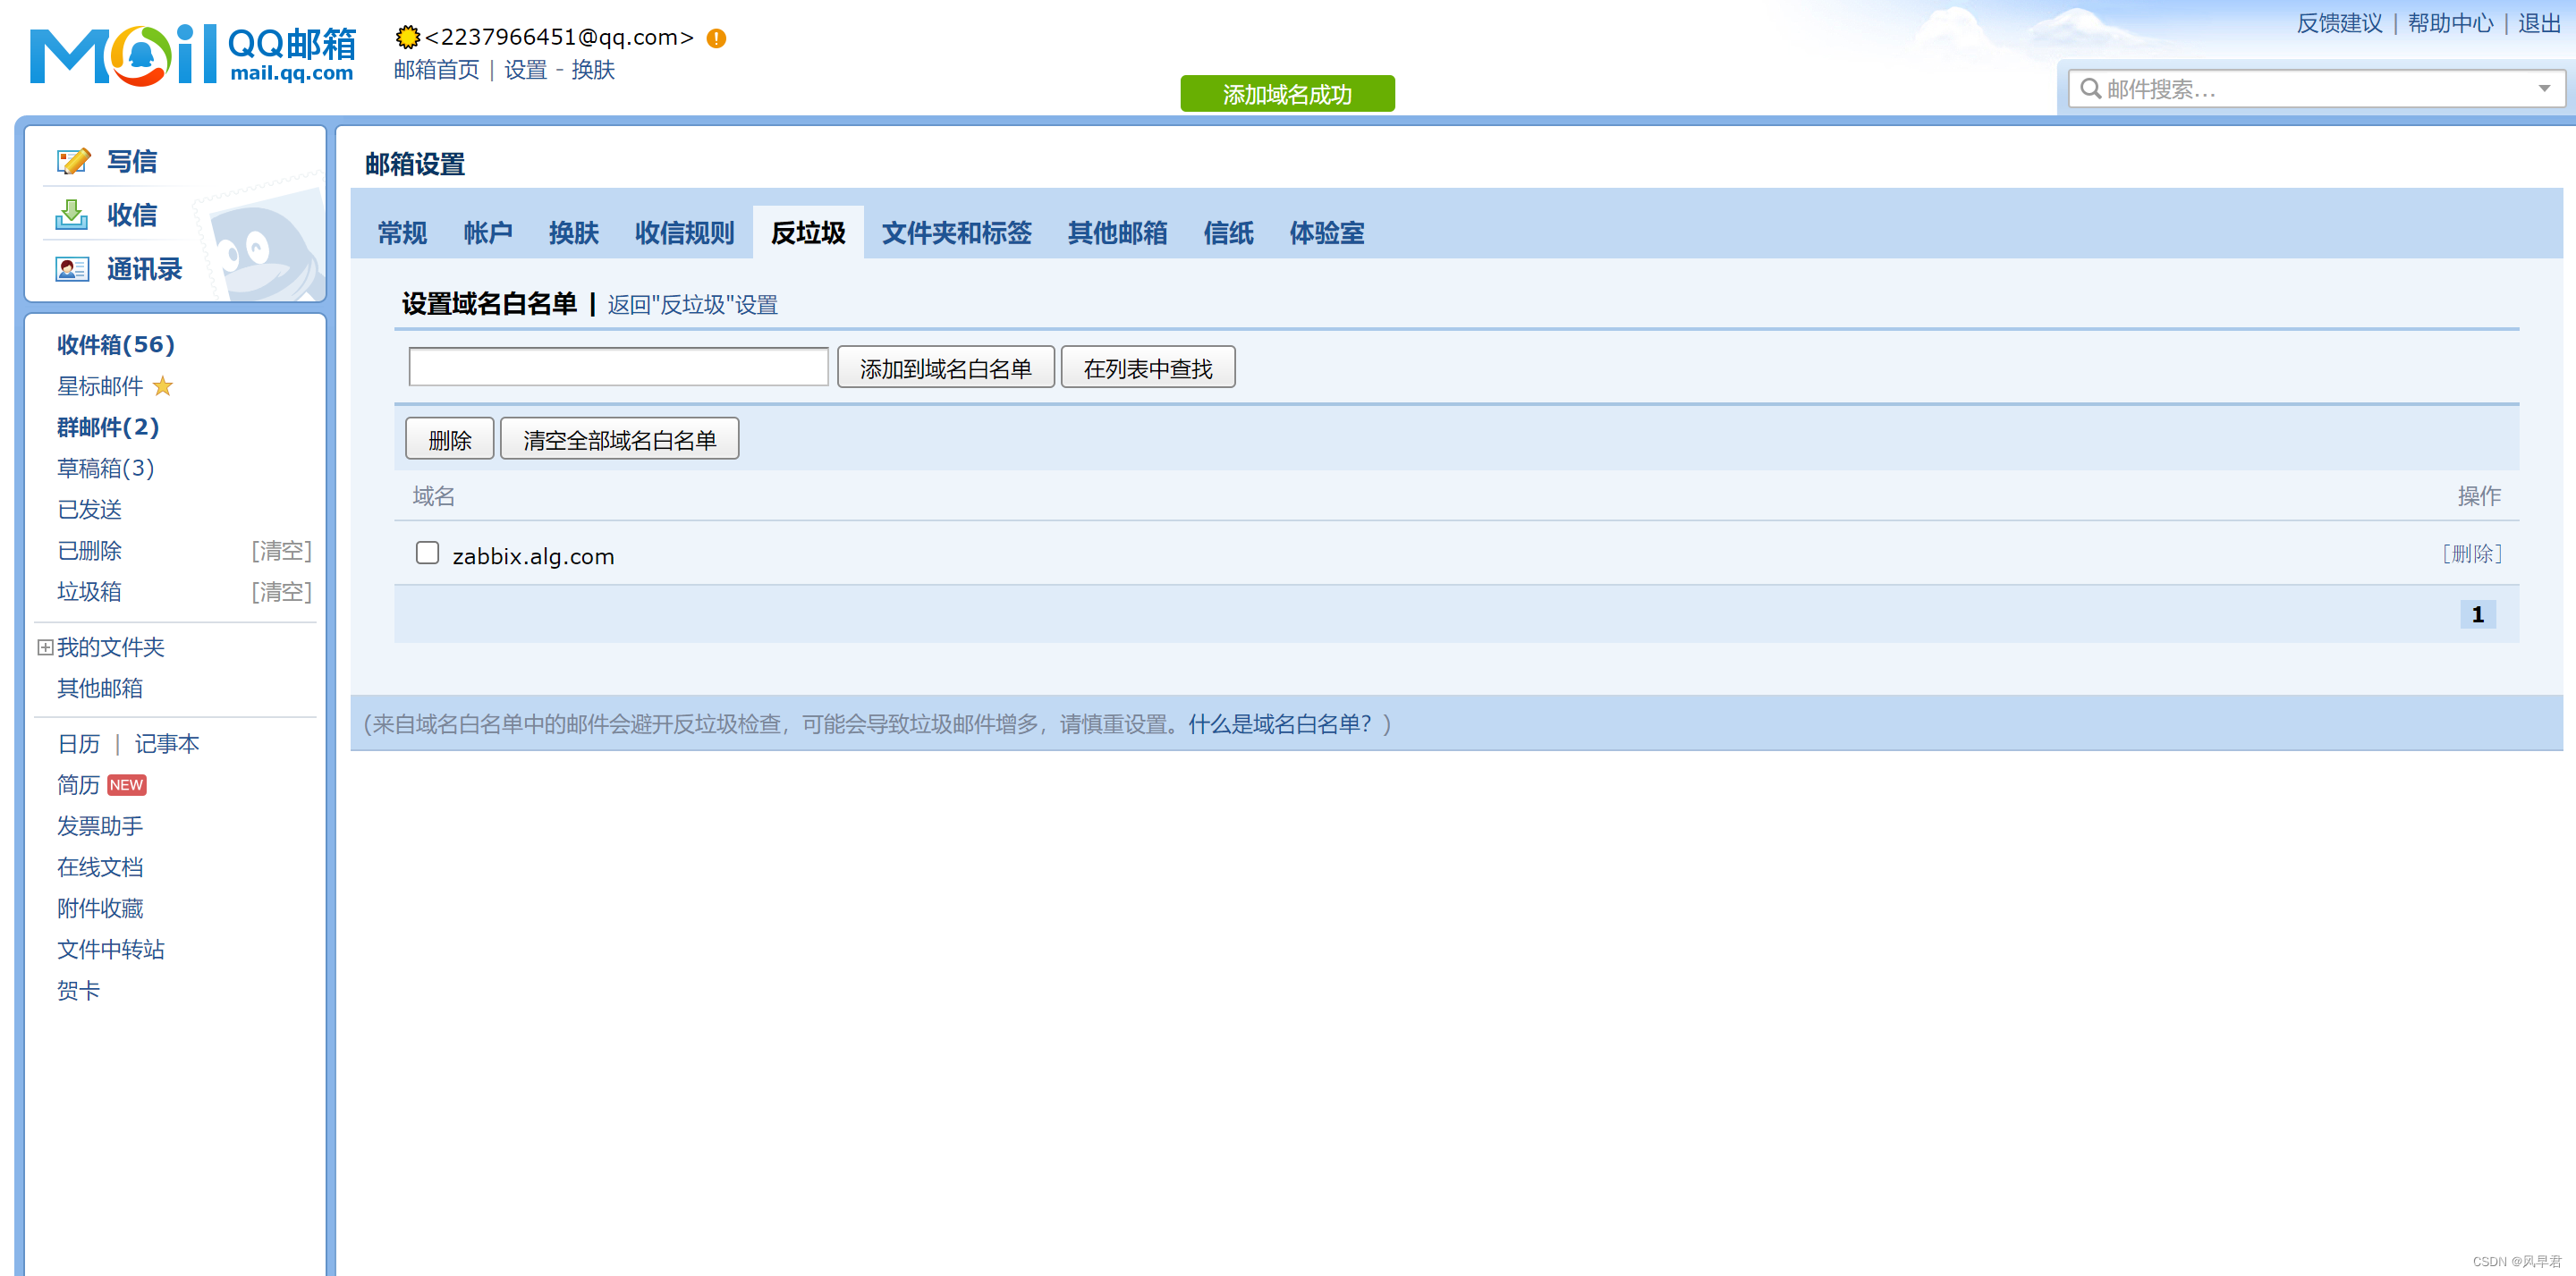The height and width of the screenshot is (1276, 2576).
Task: Open the contacts card icon
Action: click(x=72, y=268)
